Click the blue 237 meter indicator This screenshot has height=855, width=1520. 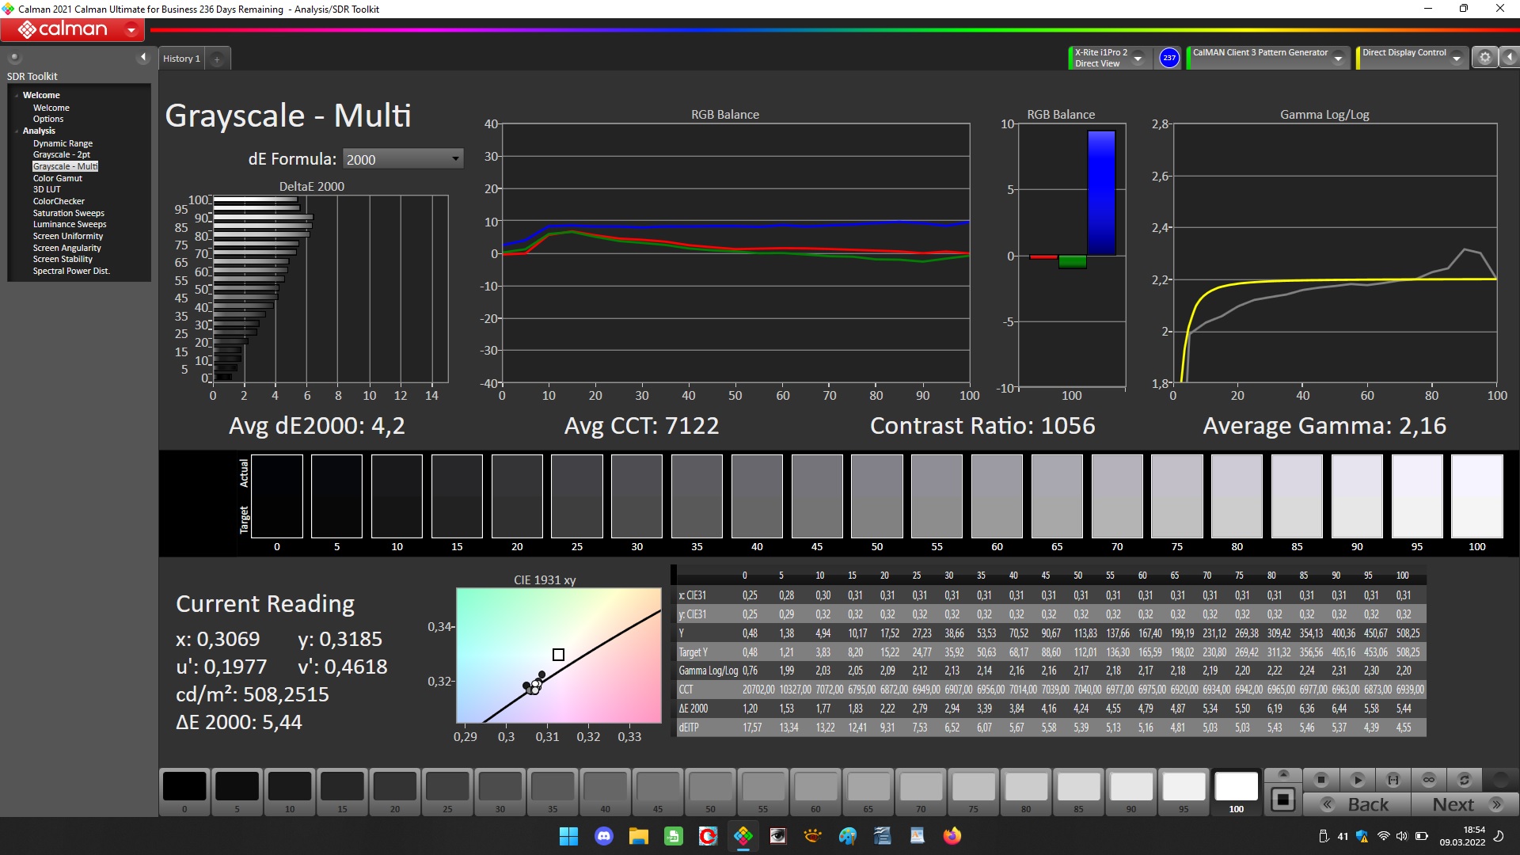click(x=1168, y=58)
